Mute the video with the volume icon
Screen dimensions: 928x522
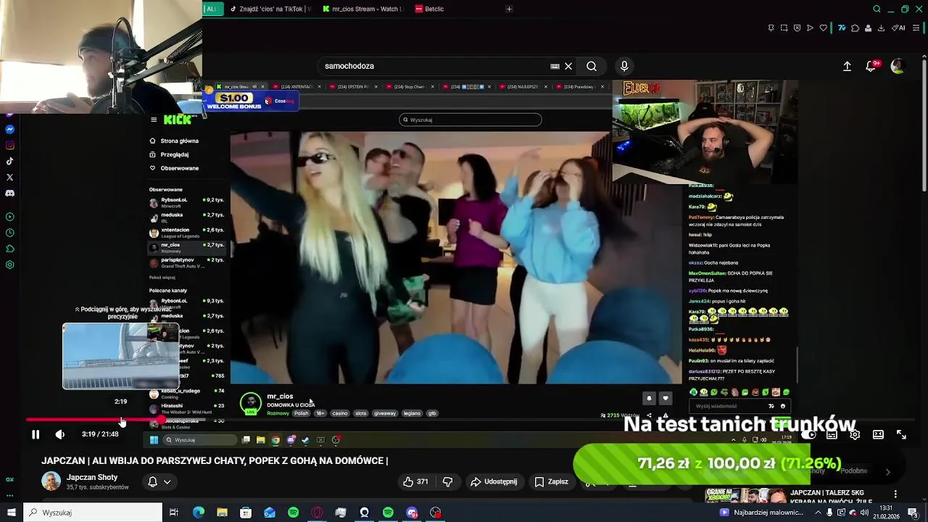[59, 434]
